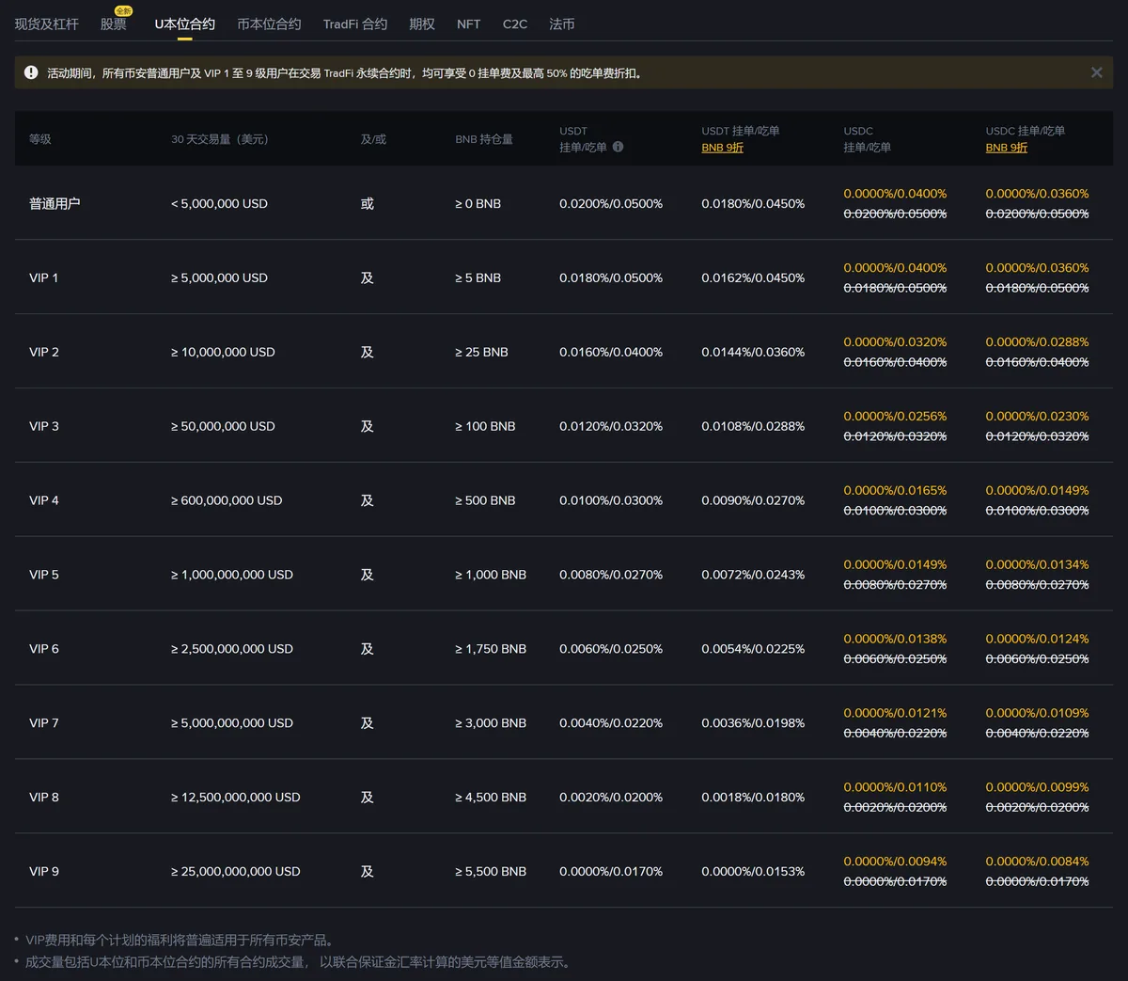Select the VIP 3 row label

44,427
